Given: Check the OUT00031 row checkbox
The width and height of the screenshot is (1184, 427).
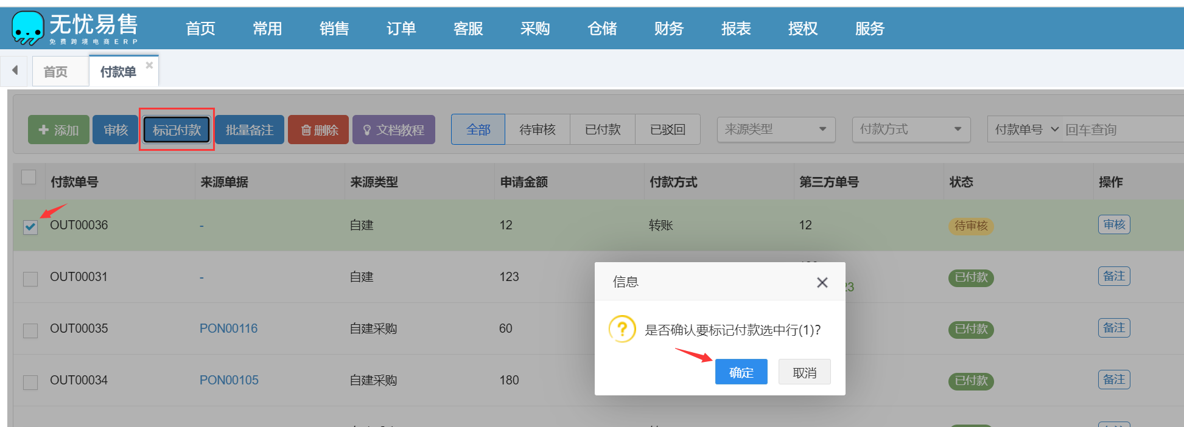Looking at the screenshot, I should coord(30,279).
